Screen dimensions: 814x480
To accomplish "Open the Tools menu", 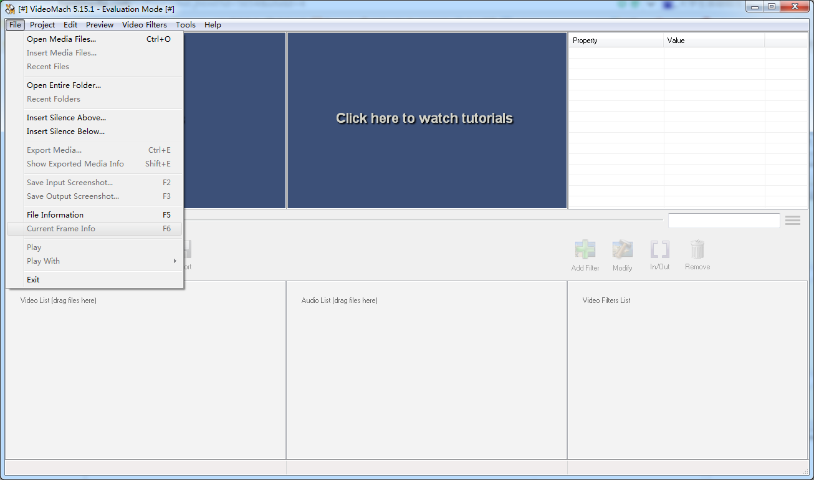I will pyautogui.click(x=186, y=25).
